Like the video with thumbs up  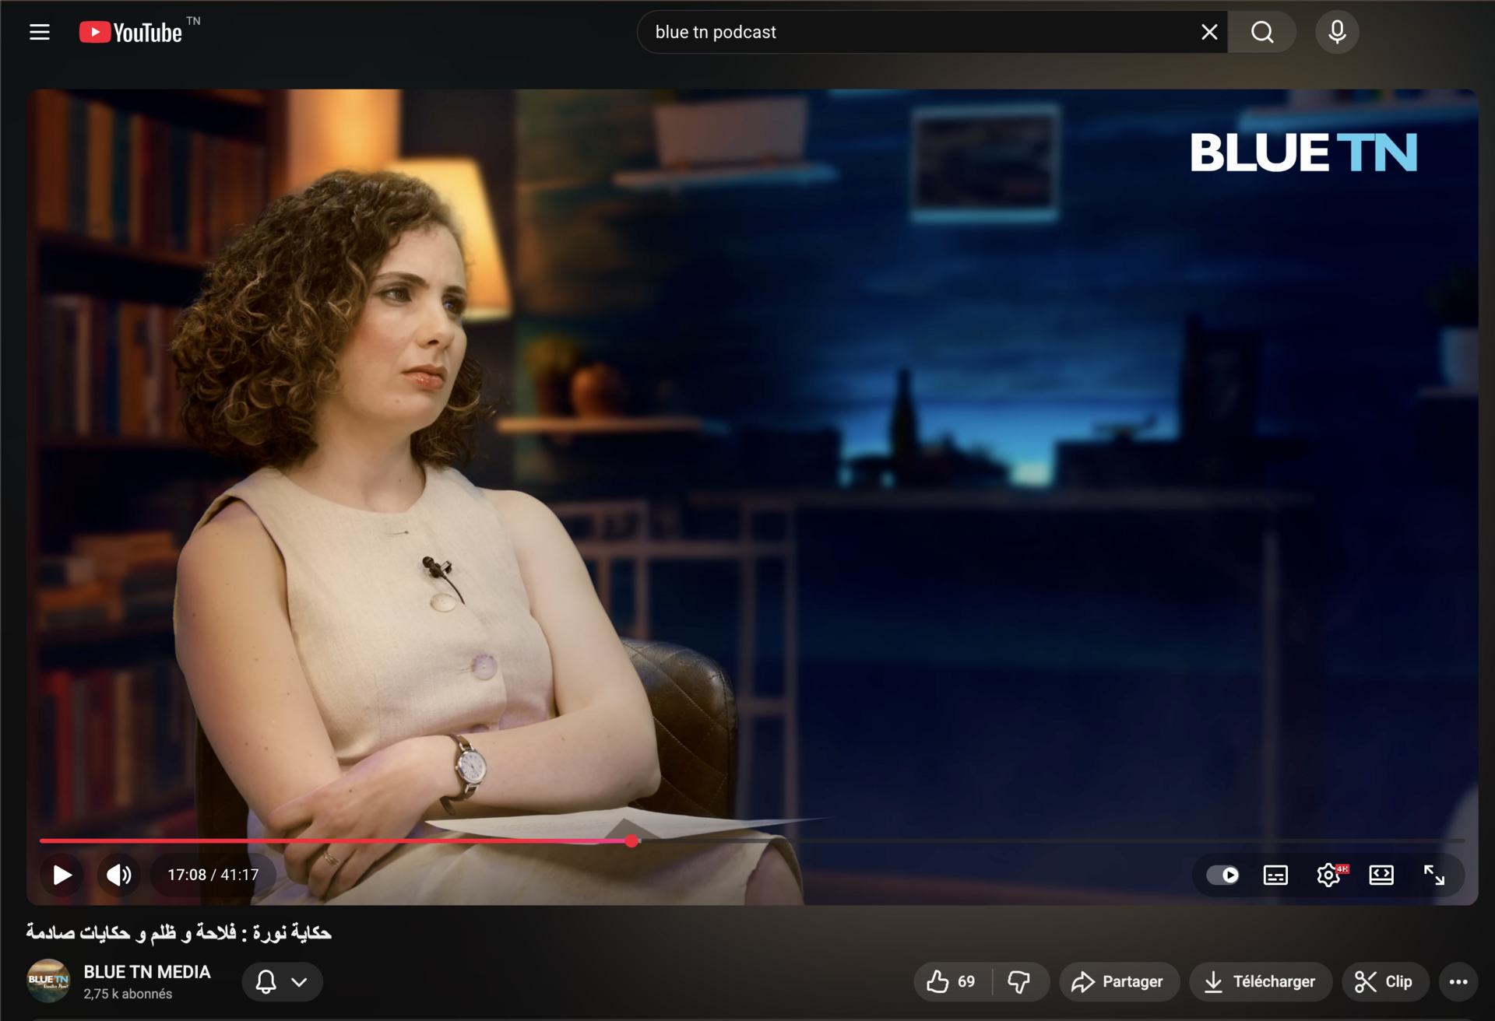point(952,981)
